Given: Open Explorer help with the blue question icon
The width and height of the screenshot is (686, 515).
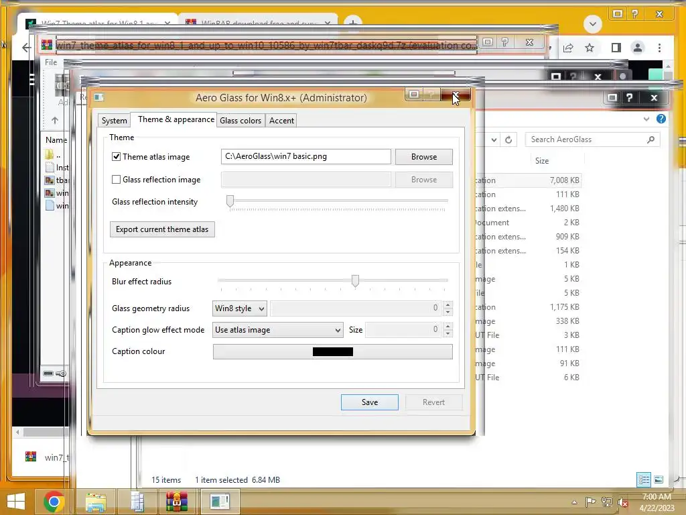Looking at the screenshot, I should pos(661,119).
